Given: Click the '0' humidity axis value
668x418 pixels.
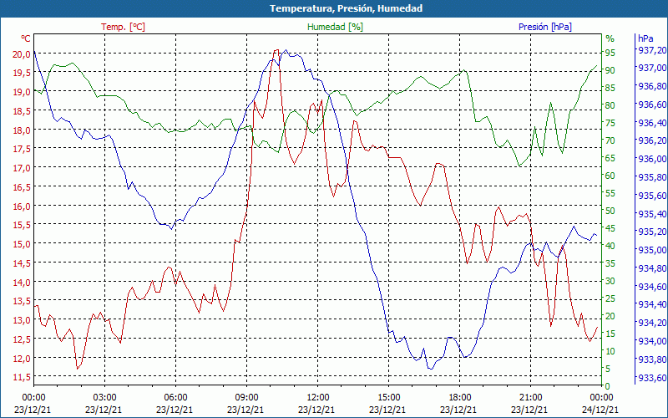Looking at the screenshot, I should pos(608,386).
